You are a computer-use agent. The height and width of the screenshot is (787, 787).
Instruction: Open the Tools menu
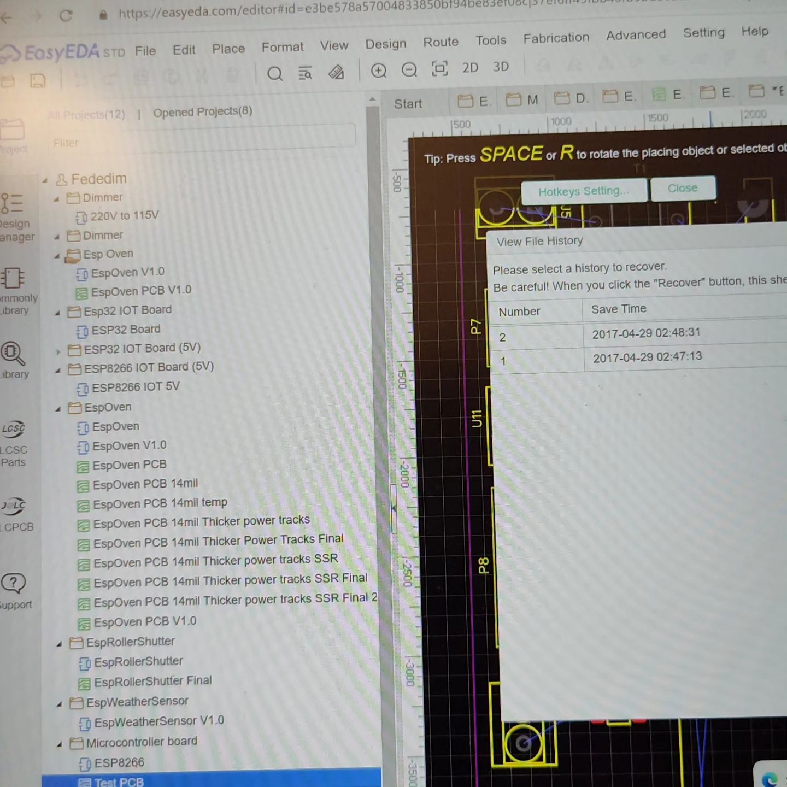pos(491,40)
